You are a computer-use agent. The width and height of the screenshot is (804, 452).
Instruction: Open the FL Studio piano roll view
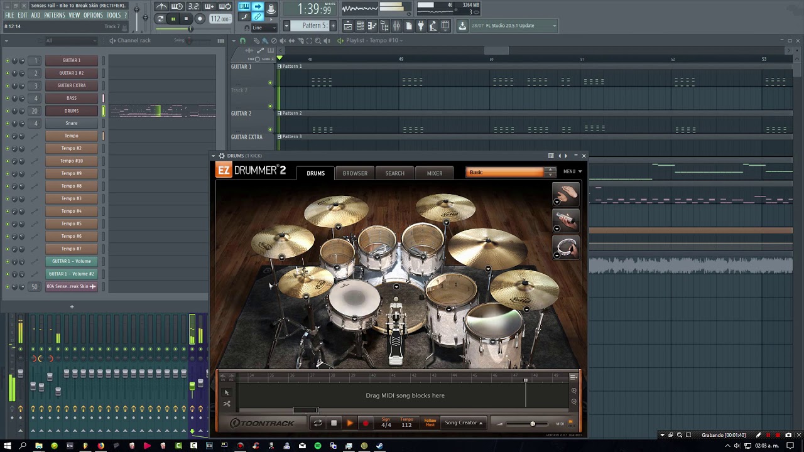tap(372, 26)
